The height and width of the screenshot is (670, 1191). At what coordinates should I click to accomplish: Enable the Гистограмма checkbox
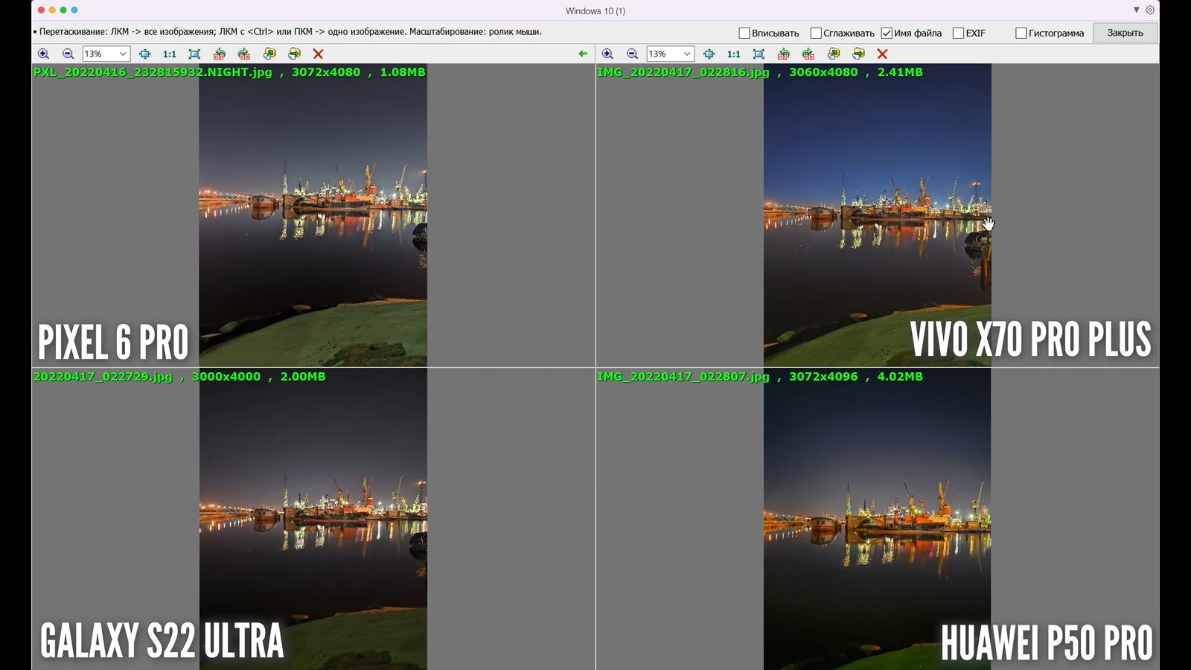1021,33
